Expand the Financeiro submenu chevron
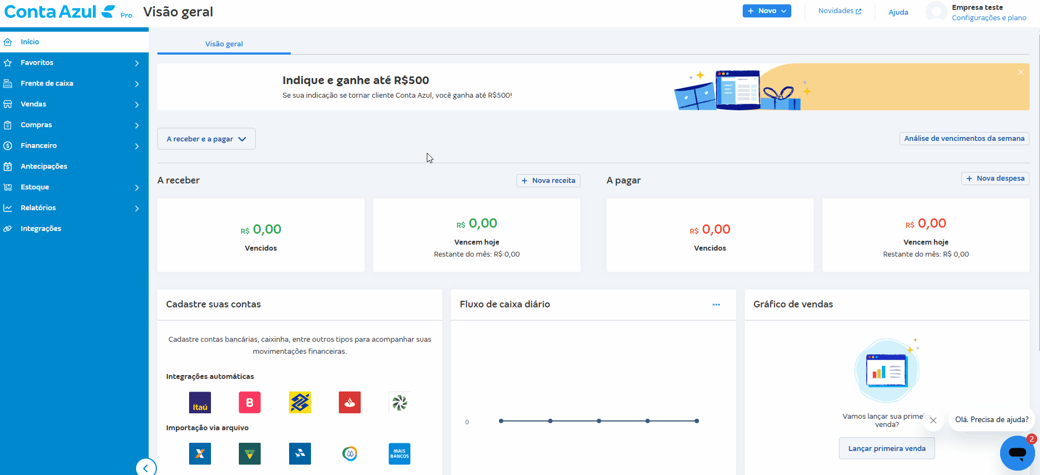The height and width of the screenshot is (475, 1040). (x=137, y=146)
